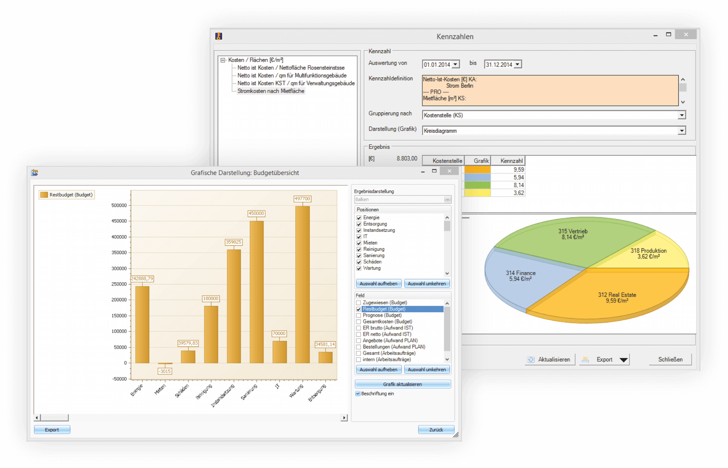728x468 pixels.
Task: Click the orange Grafik color cell
Action: point(477,170)
